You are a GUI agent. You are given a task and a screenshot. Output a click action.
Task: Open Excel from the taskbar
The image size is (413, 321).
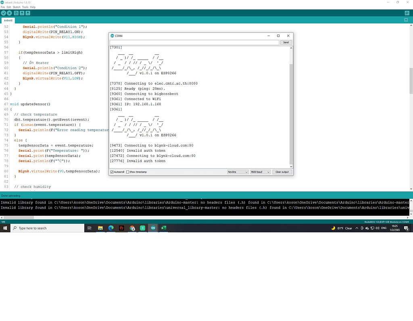(x=164, y=228)
